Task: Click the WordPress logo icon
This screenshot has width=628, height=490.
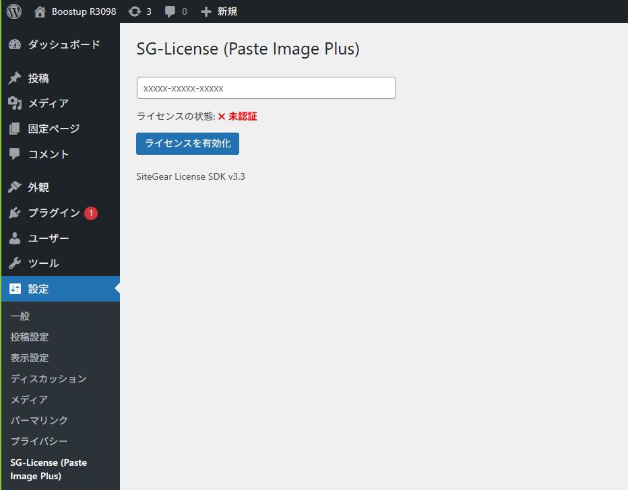Action: coord(14,11)
